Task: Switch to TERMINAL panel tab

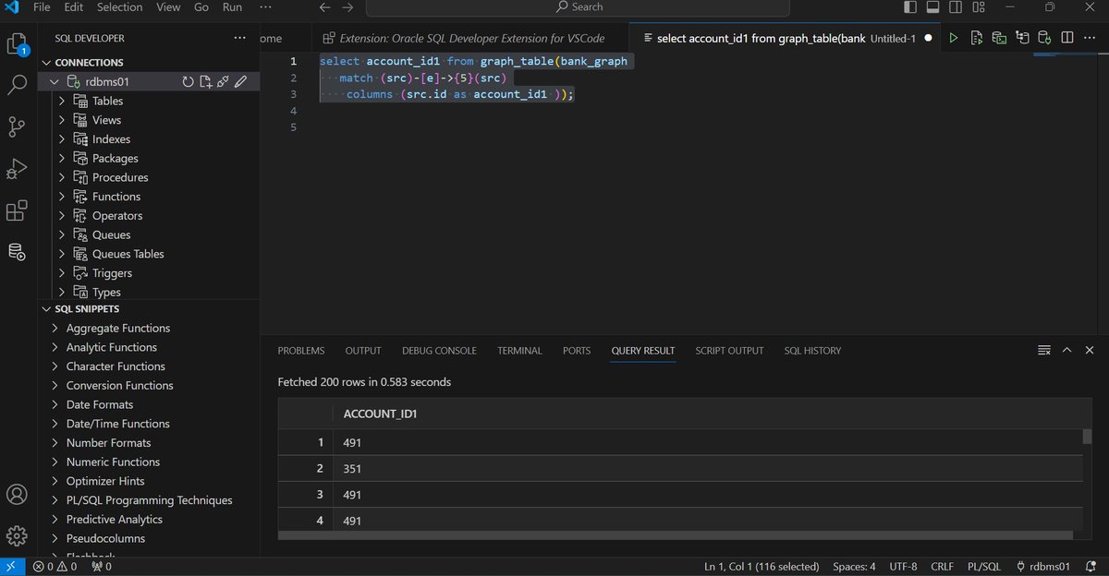Action: pos(519,351)
